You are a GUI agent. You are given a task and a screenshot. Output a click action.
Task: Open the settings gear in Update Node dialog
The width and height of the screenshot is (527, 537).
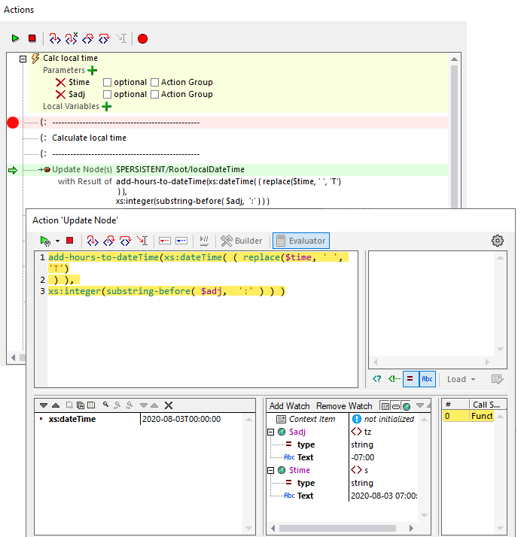[x=497, y=241]
